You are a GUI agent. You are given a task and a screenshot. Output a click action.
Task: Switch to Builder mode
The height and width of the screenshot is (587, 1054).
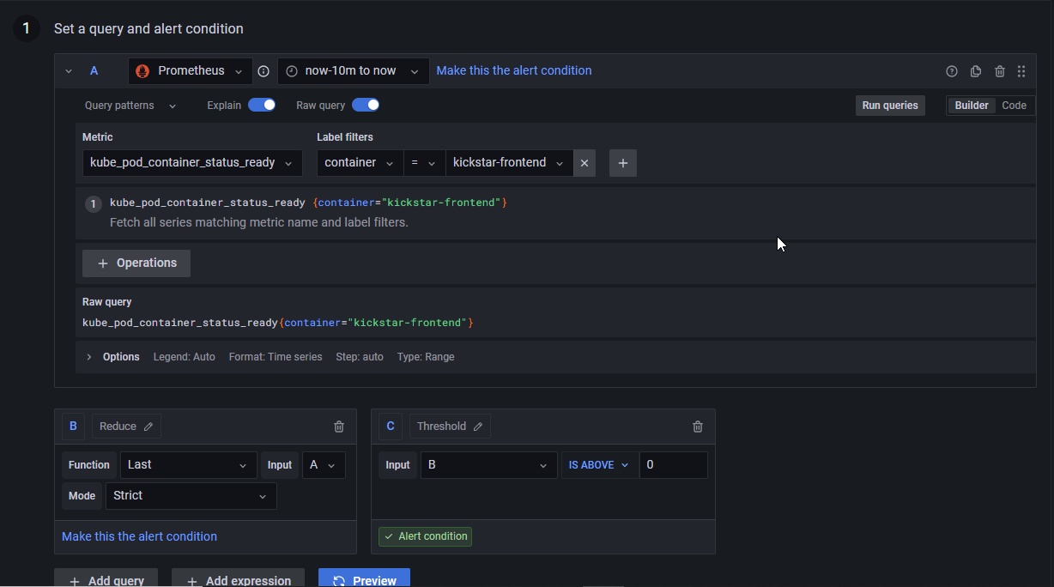972,106
